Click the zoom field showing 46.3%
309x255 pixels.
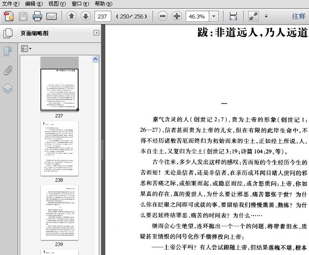pos(197,16)
